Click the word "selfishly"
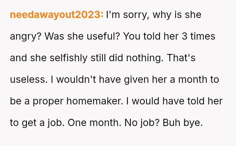 coord(69,58)
